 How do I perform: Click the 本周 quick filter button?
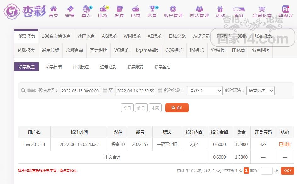click(x=155, y=108)
